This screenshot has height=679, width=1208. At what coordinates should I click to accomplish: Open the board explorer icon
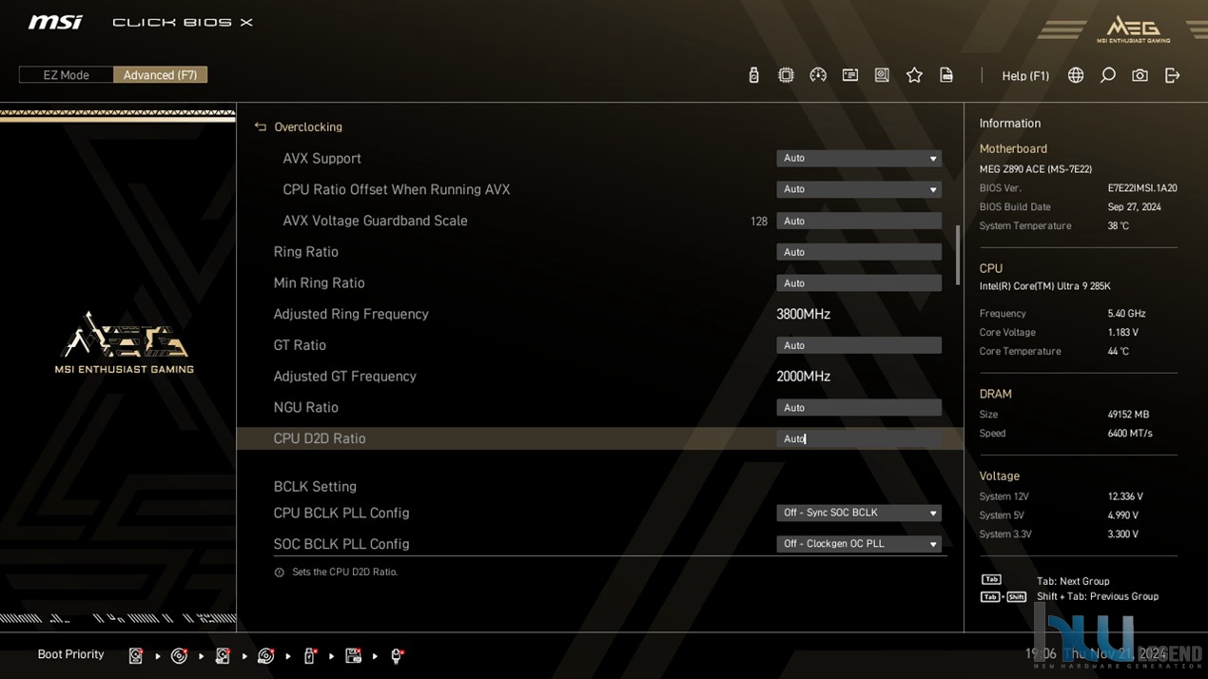pyautogui.click(x=882, y=75)
